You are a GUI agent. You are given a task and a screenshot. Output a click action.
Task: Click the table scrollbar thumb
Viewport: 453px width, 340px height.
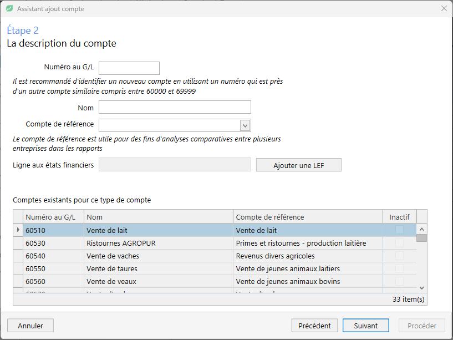tap(421, 238)
